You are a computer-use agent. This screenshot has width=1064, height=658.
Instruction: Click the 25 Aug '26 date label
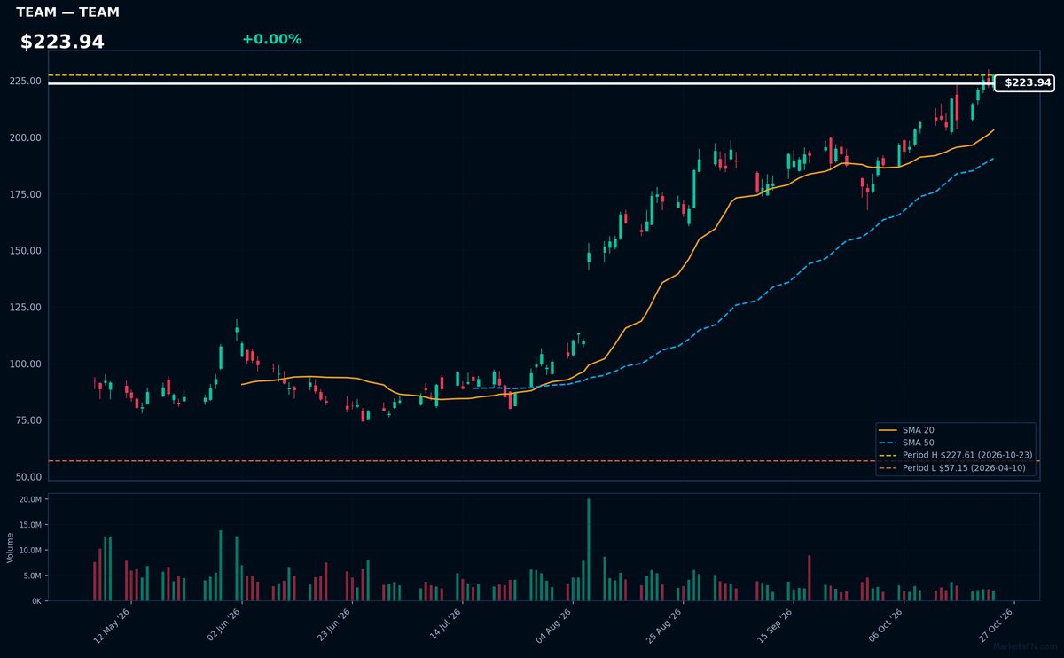tap(664, 624)
